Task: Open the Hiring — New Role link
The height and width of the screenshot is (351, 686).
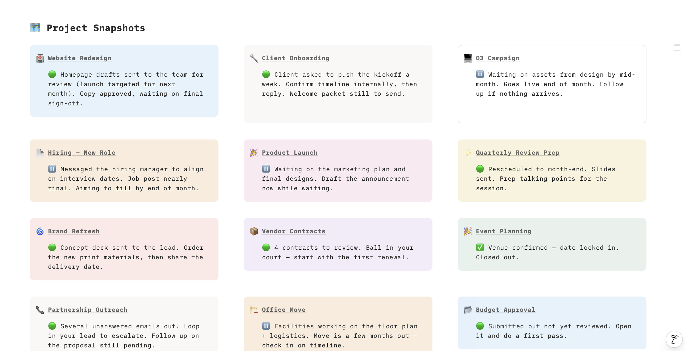Action: point(81,153)
